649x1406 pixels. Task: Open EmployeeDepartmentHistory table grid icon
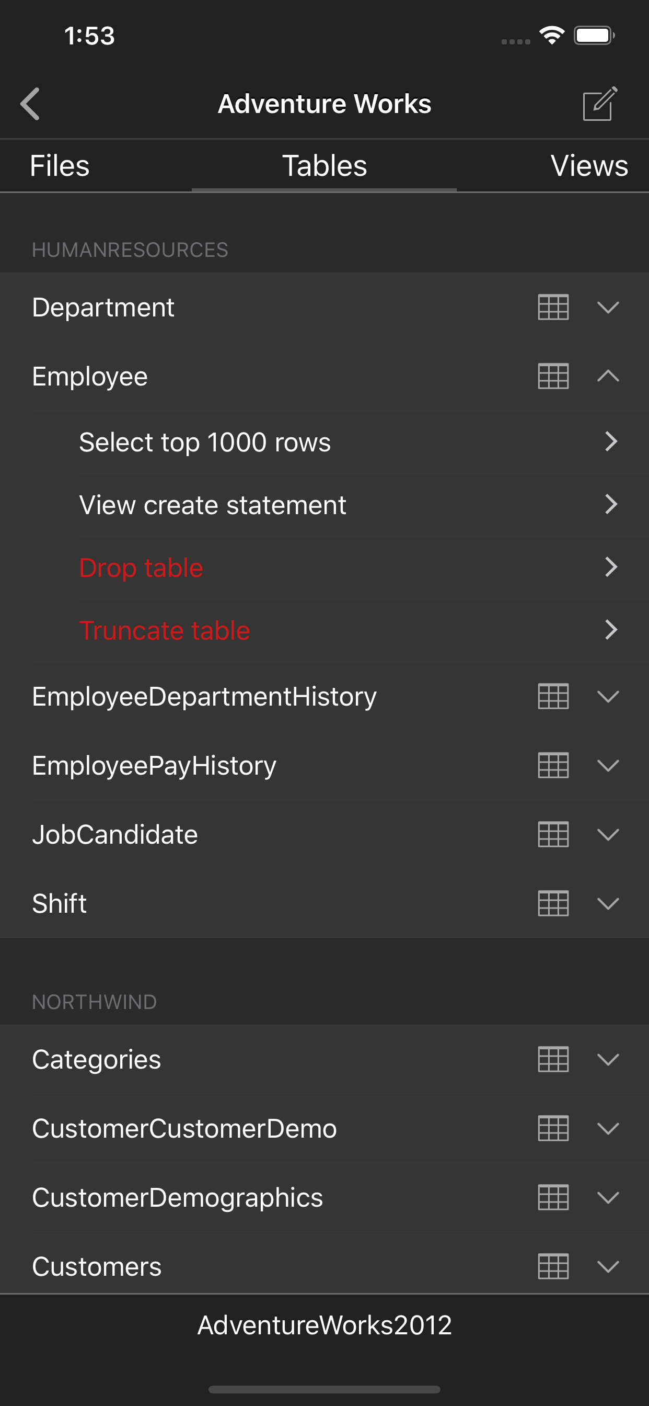coord(553,696)
